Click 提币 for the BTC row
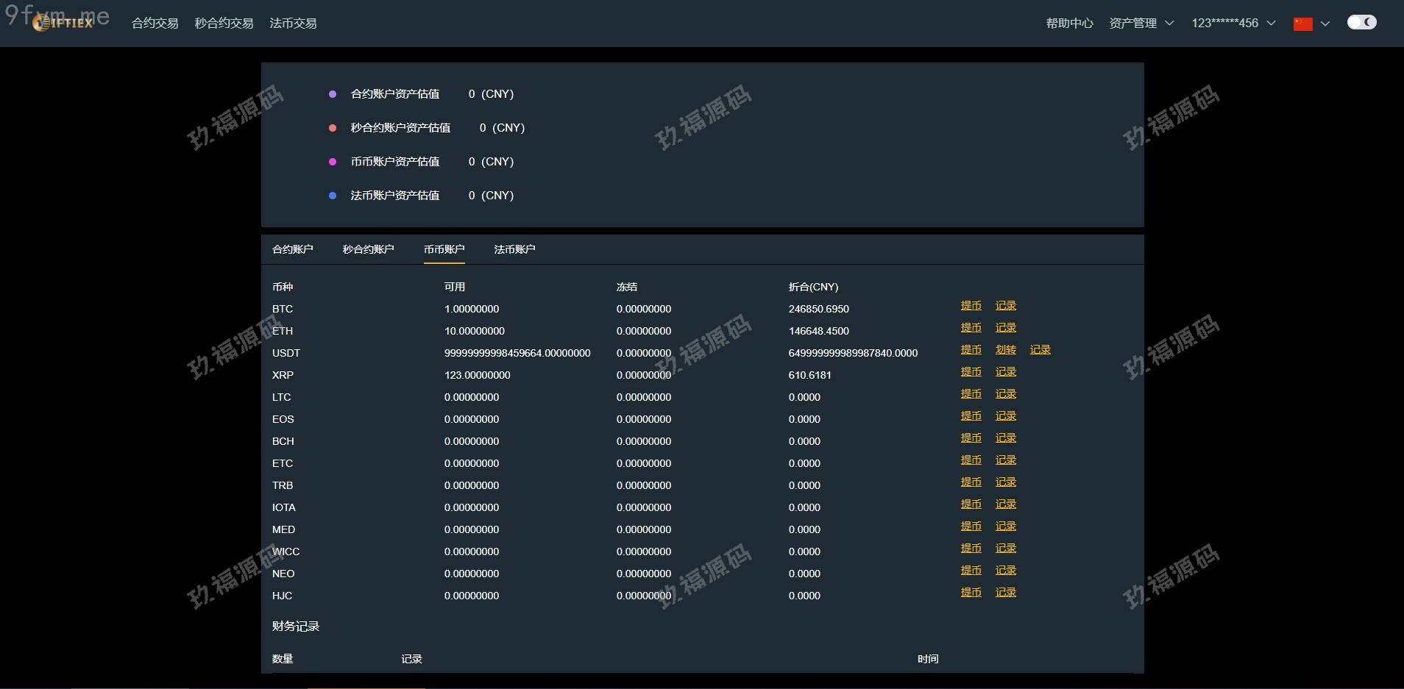The height and width of the screenshot is (689, 1404). tap(971, 306)
